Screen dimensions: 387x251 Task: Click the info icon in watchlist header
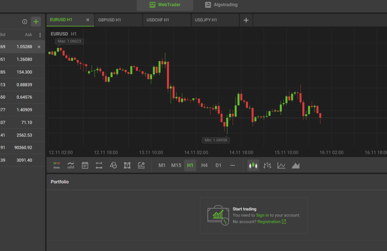click(25, 22)
